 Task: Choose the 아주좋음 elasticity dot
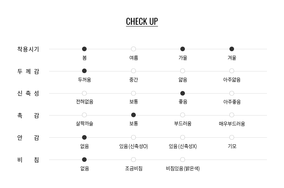(232, 93)
